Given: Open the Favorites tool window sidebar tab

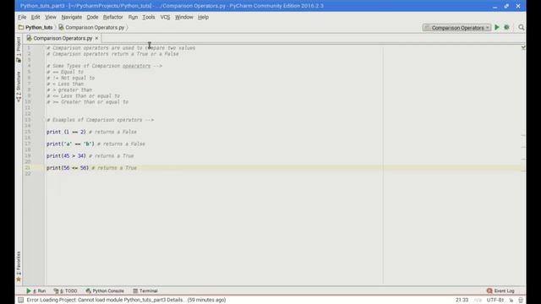Looking at the screenshot, I should 19,267.
